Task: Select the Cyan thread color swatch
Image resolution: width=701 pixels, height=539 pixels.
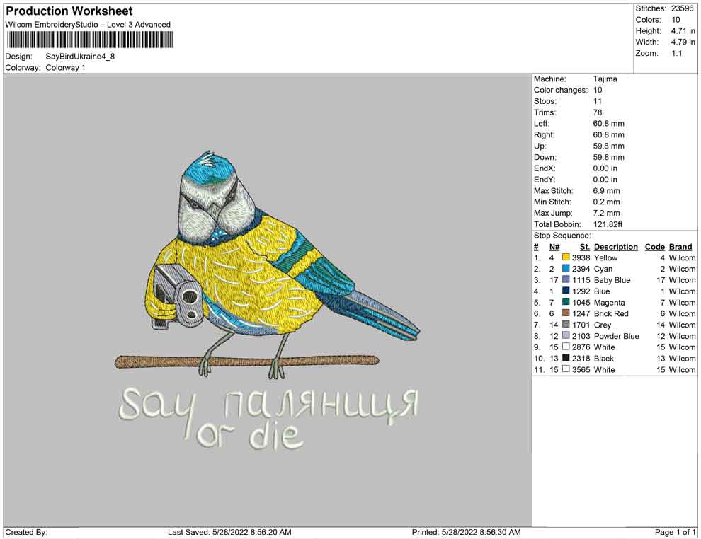Action: tap(566, 269)
